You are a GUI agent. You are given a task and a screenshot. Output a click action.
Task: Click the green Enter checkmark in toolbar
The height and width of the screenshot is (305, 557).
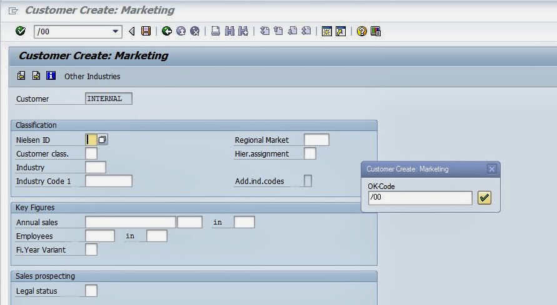(x=20, y=31)
